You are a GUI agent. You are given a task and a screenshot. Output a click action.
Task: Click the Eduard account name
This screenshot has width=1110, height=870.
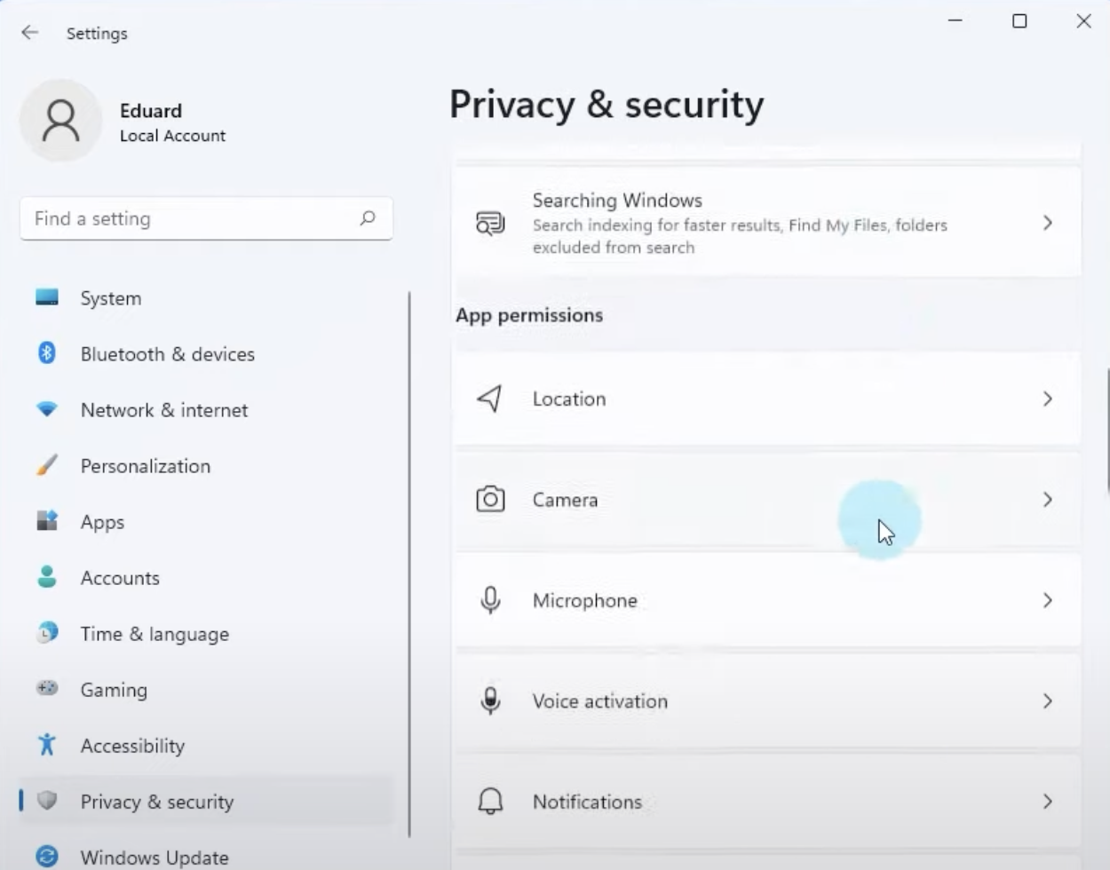pos(151,110)
